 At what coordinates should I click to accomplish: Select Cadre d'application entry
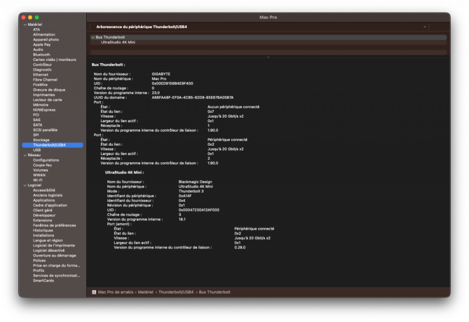[x=50, y=205]
